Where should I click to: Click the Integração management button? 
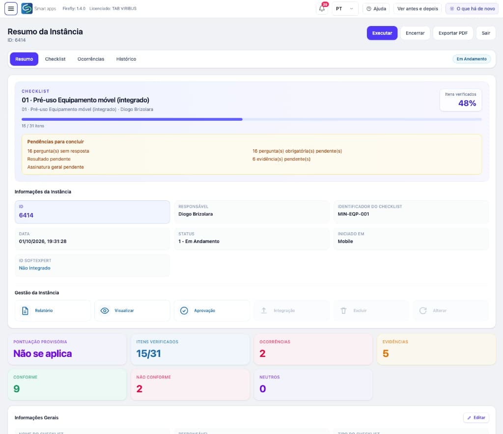coord(292,311)
